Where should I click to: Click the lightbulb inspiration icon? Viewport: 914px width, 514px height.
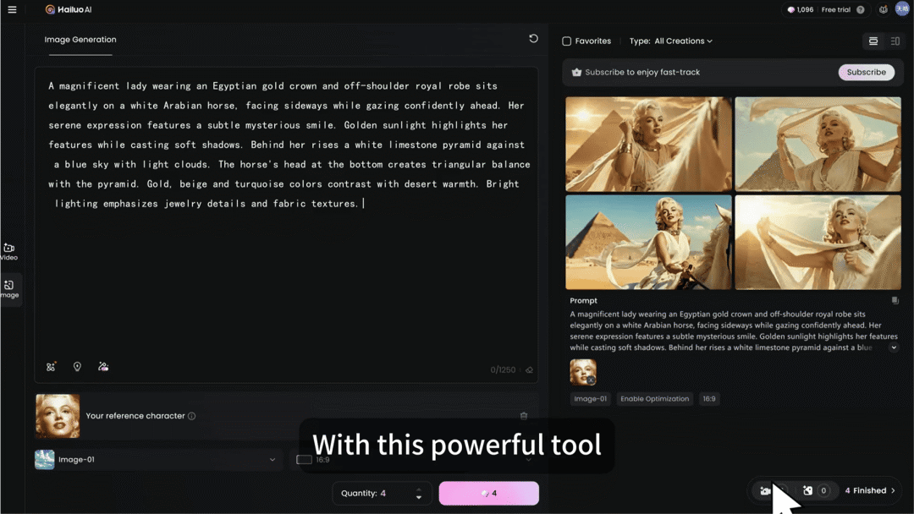pos(77,367)
